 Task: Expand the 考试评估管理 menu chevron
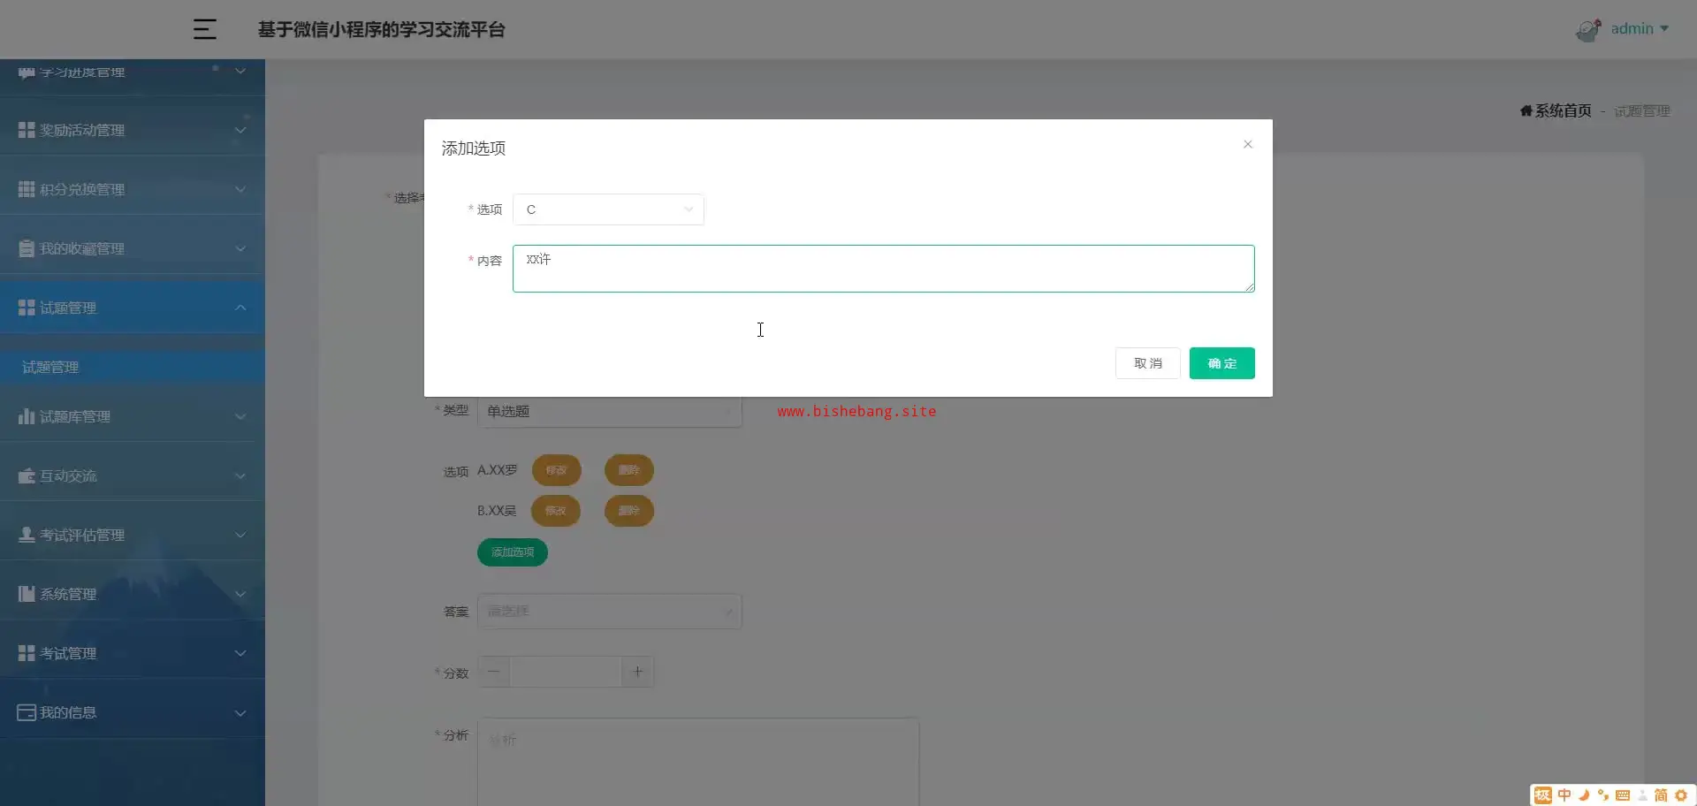coord(240,535)
